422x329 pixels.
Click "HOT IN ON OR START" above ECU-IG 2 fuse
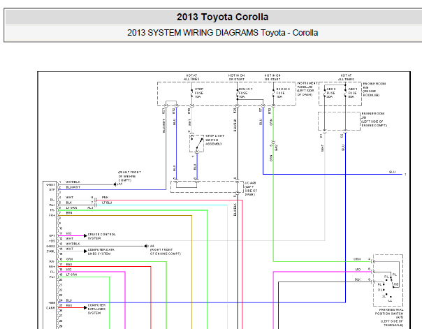coord(272,78)
